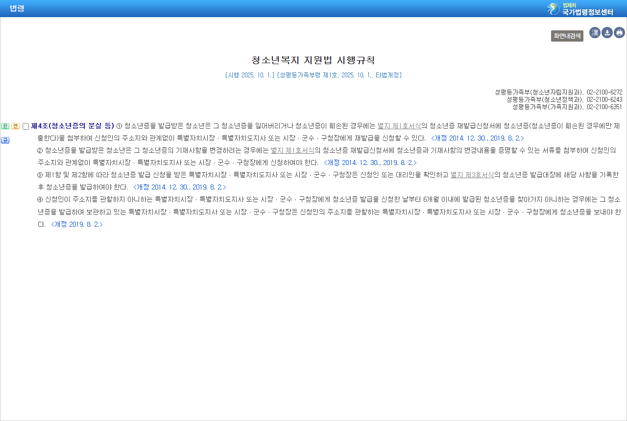Screen dimensions: 627x421
Task: Click the 개정 note ending paragraph ①
Action: click(x=478, y=138)
